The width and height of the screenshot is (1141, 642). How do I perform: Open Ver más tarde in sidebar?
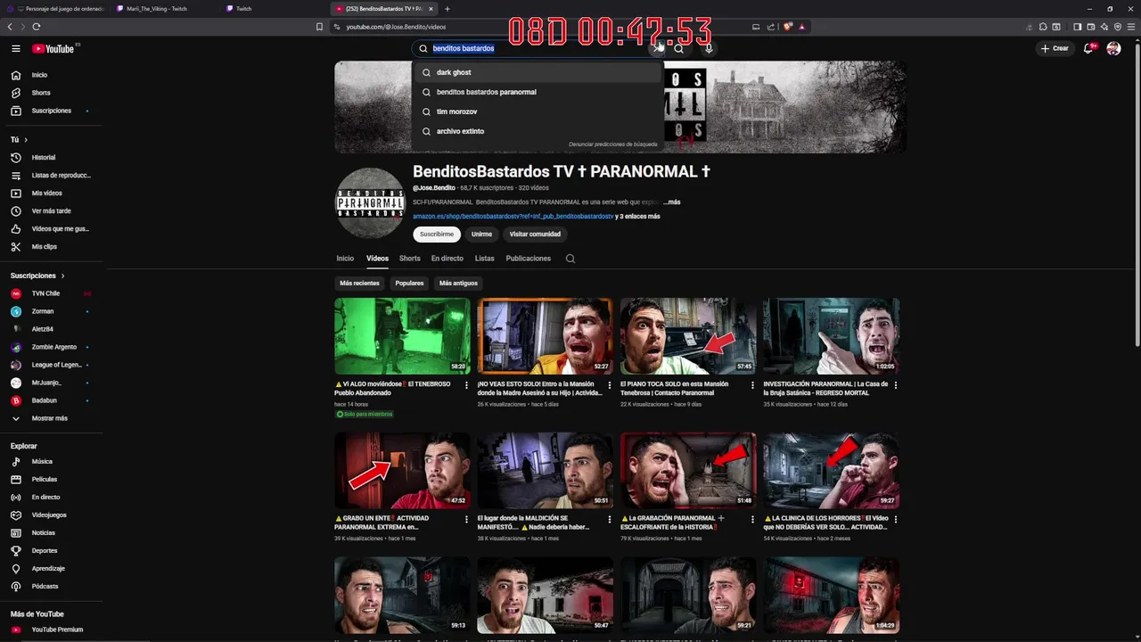(x=51, y=211)
